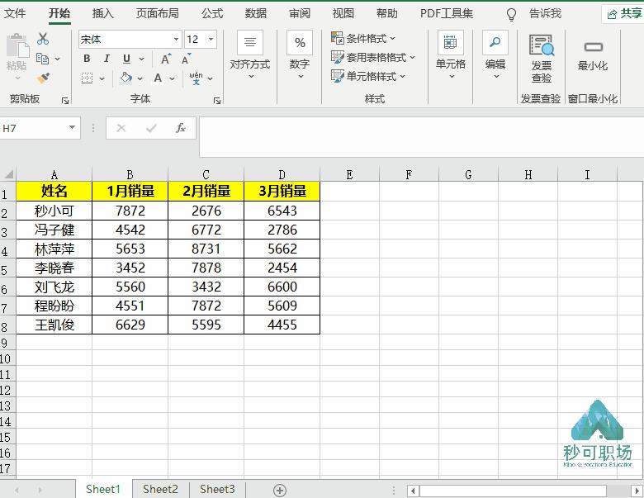Click the confirm checkmark in formula bar
Screen dimensions: 644x498
pyautogui.click(x=151, y=128)
